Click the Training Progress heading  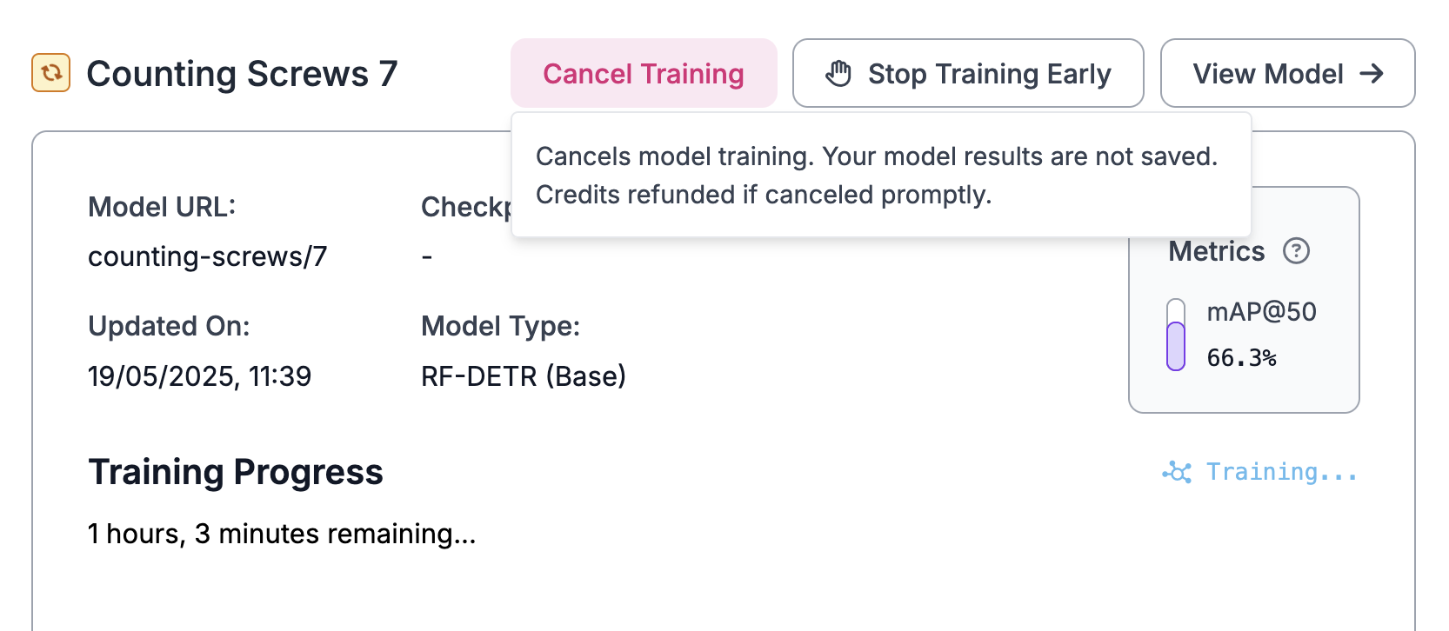tap(235, 472)
